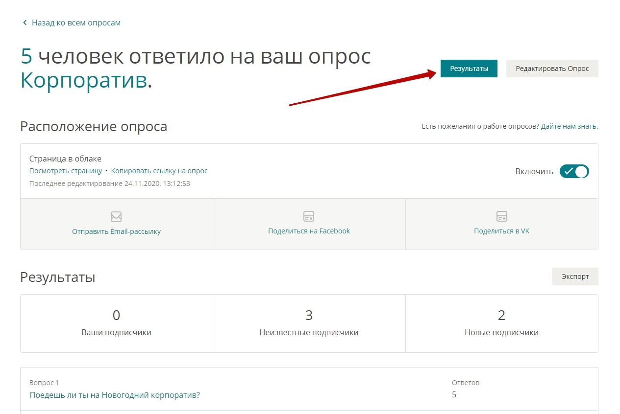Click 'Копировать ссылку на опрос'
This screenshot has height=414, width=620.
point(159,171)
